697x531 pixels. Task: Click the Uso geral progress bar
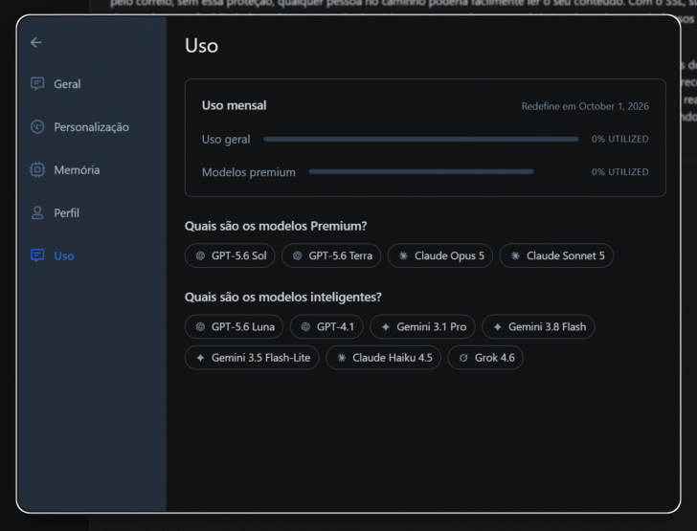coord(420,139)
